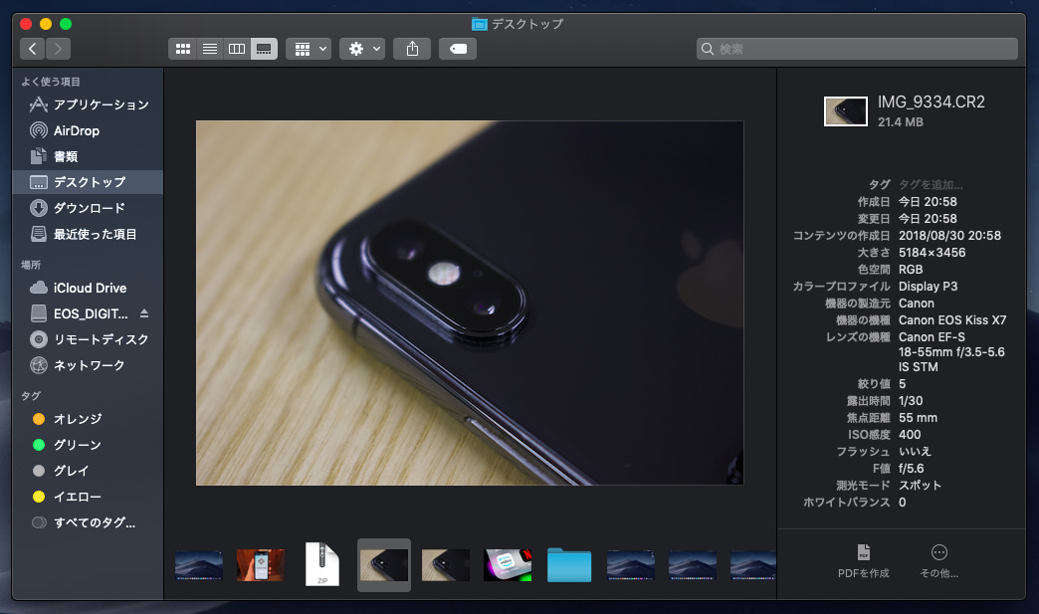Click the スポット metering mode value

pos(920,486)
